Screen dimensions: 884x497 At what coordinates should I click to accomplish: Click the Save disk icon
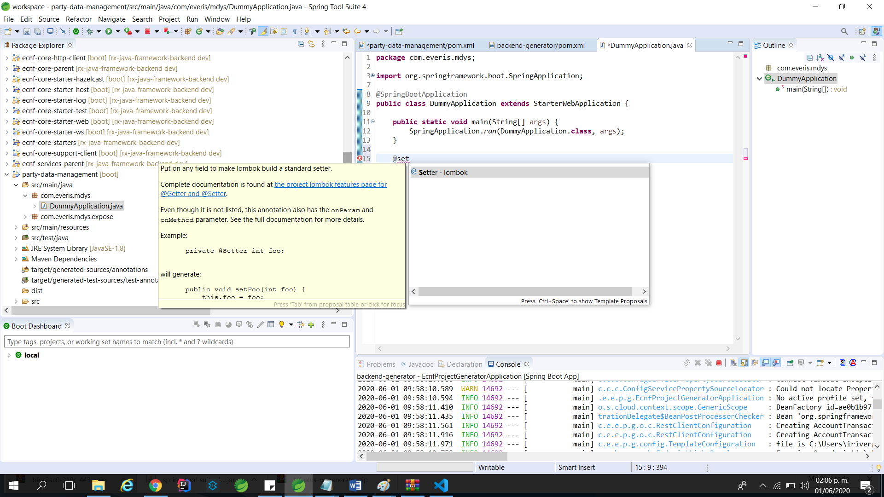coord(27,31)
